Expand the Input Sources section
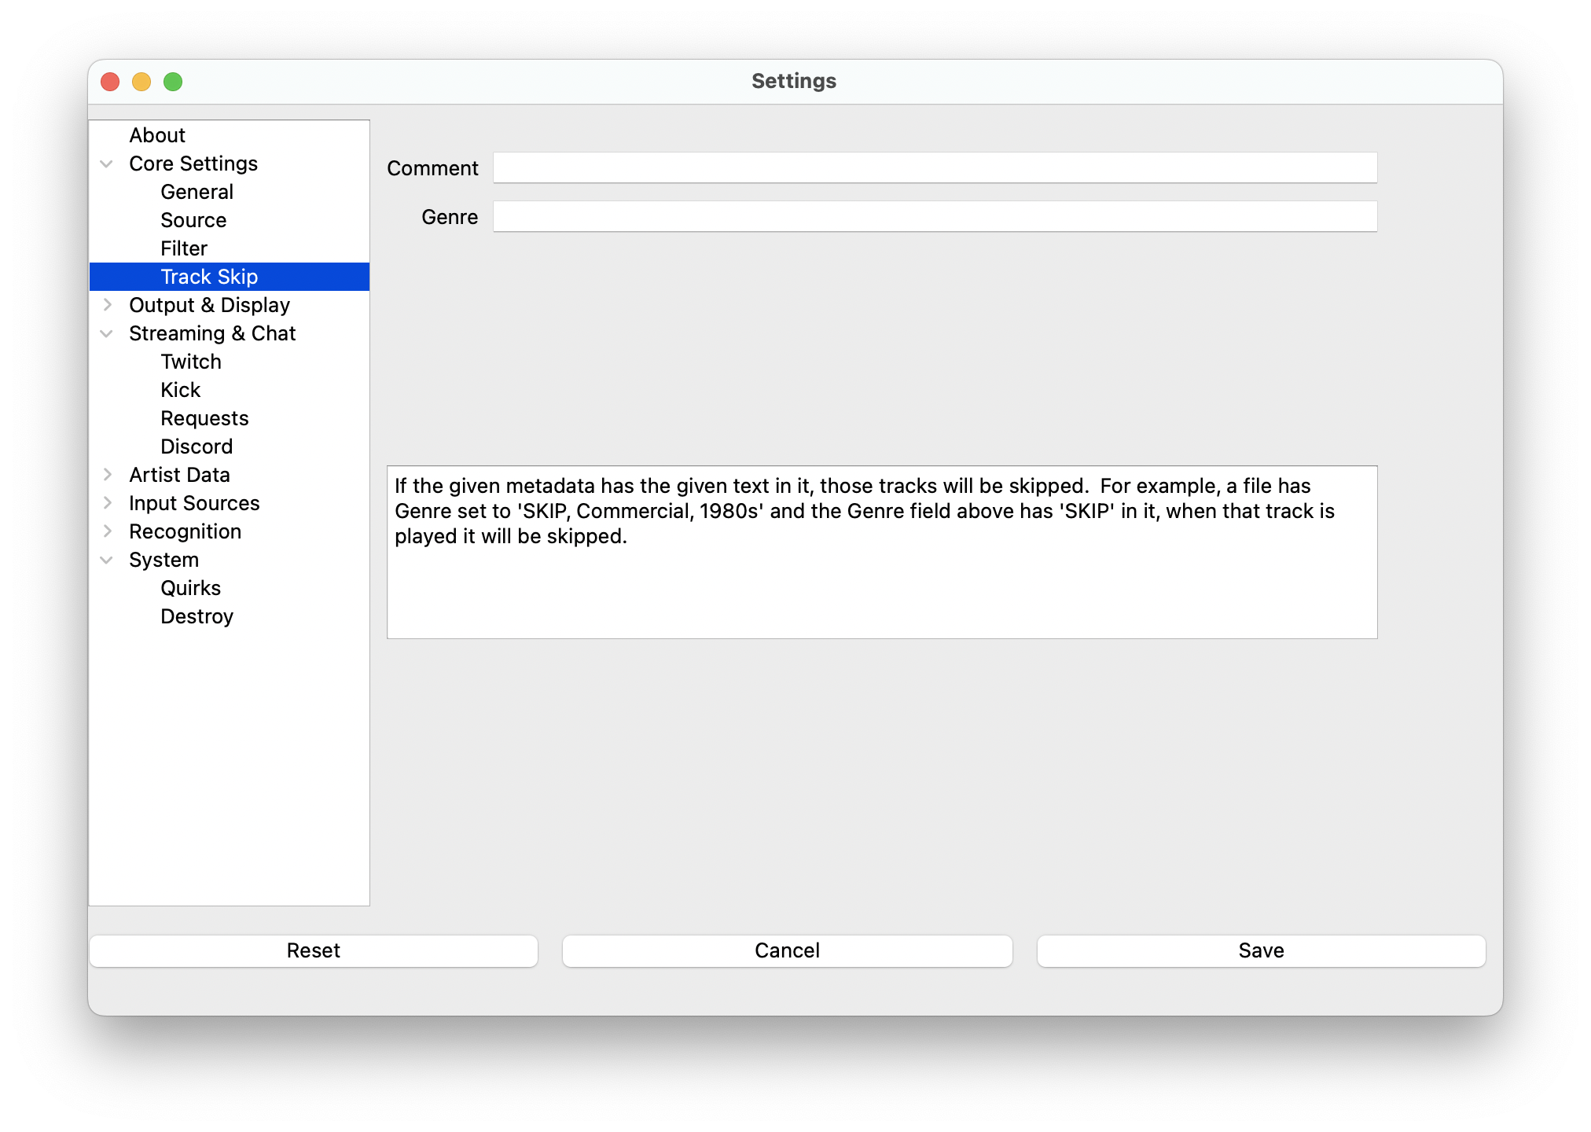Viewport: 1591px width, 1132px height. 107,503
